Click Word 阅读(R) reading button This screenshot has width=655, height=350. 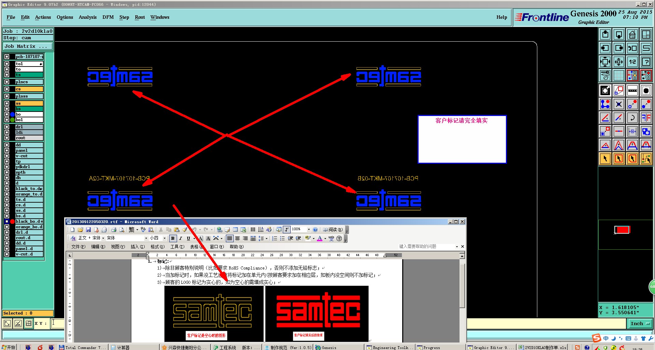(x=333, y=230)
